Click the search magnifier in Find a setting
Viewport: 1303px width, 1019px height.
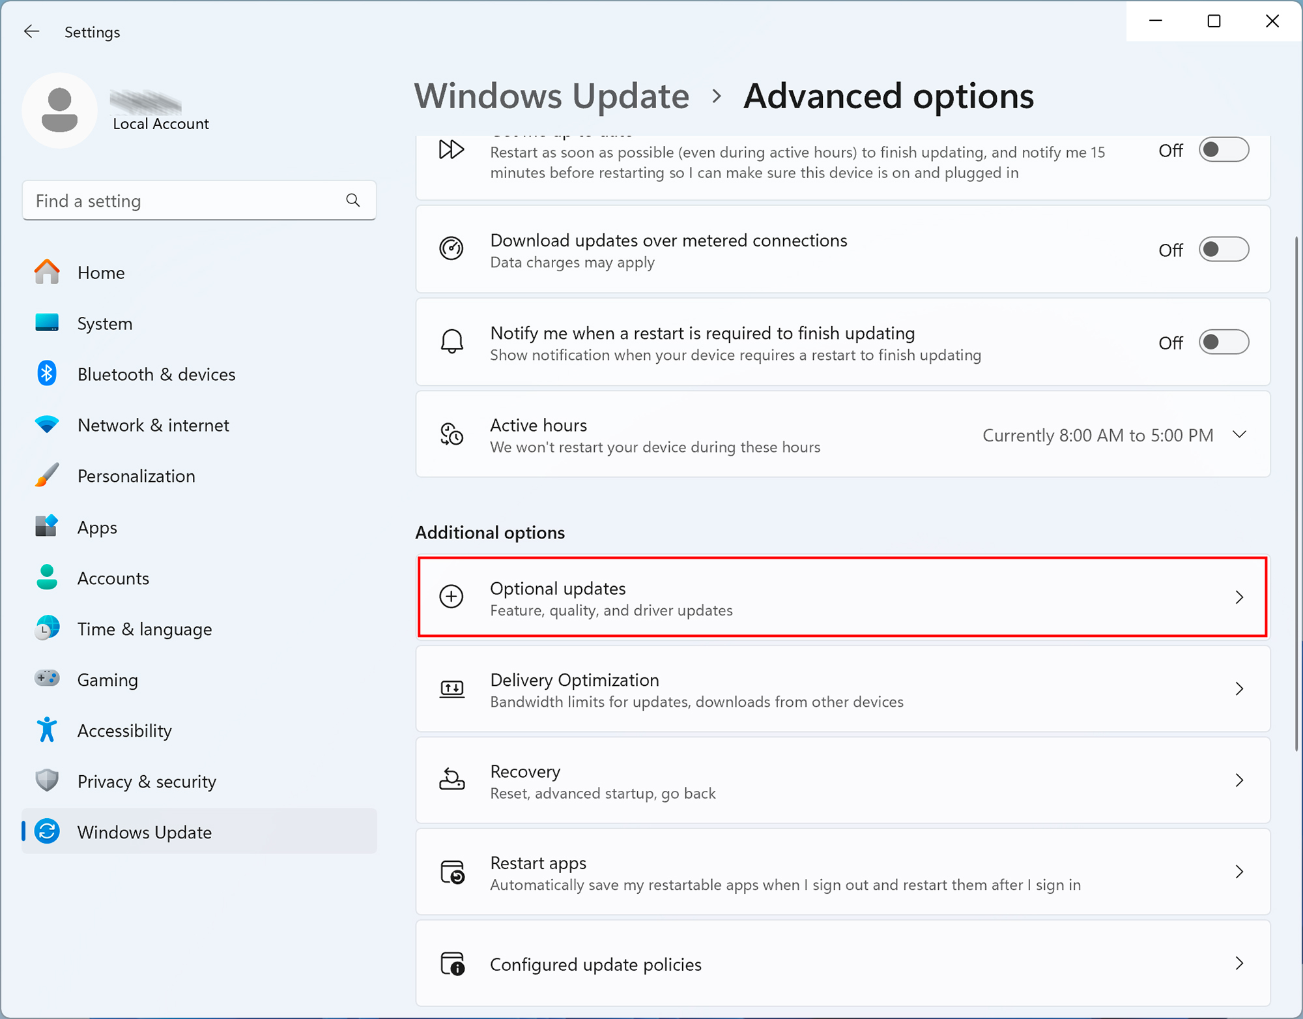pyautogui.click(x=353, y=200)
